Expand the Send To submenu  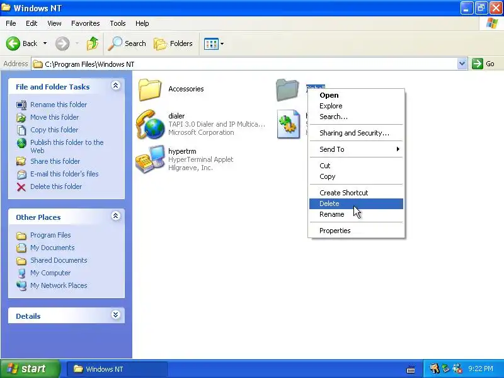(356, 149)
